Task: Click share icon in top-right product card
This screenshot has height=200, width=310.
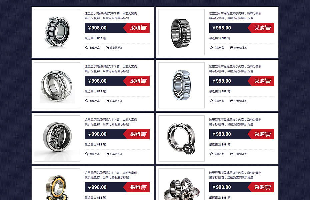Action: click(232, 48)
